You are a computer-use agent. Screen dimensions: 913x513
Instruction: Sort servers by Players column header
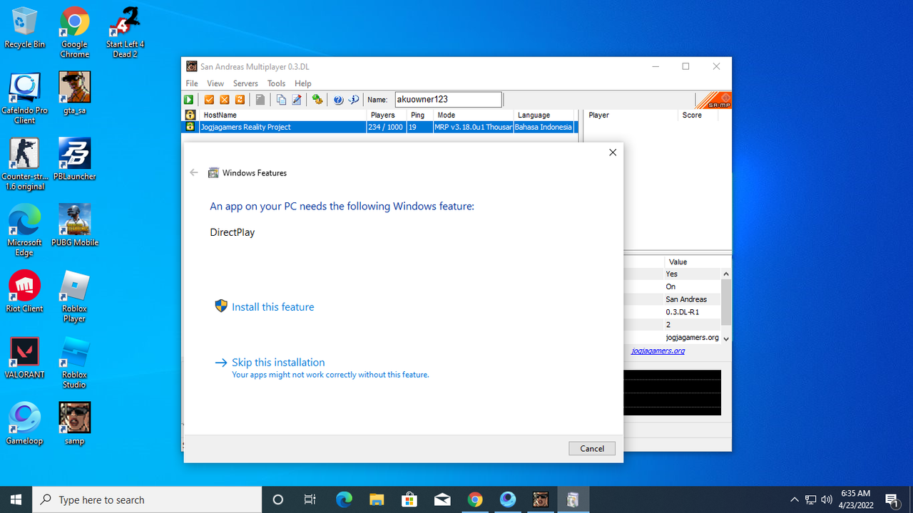pyautogui.click(x=387, y=115)
